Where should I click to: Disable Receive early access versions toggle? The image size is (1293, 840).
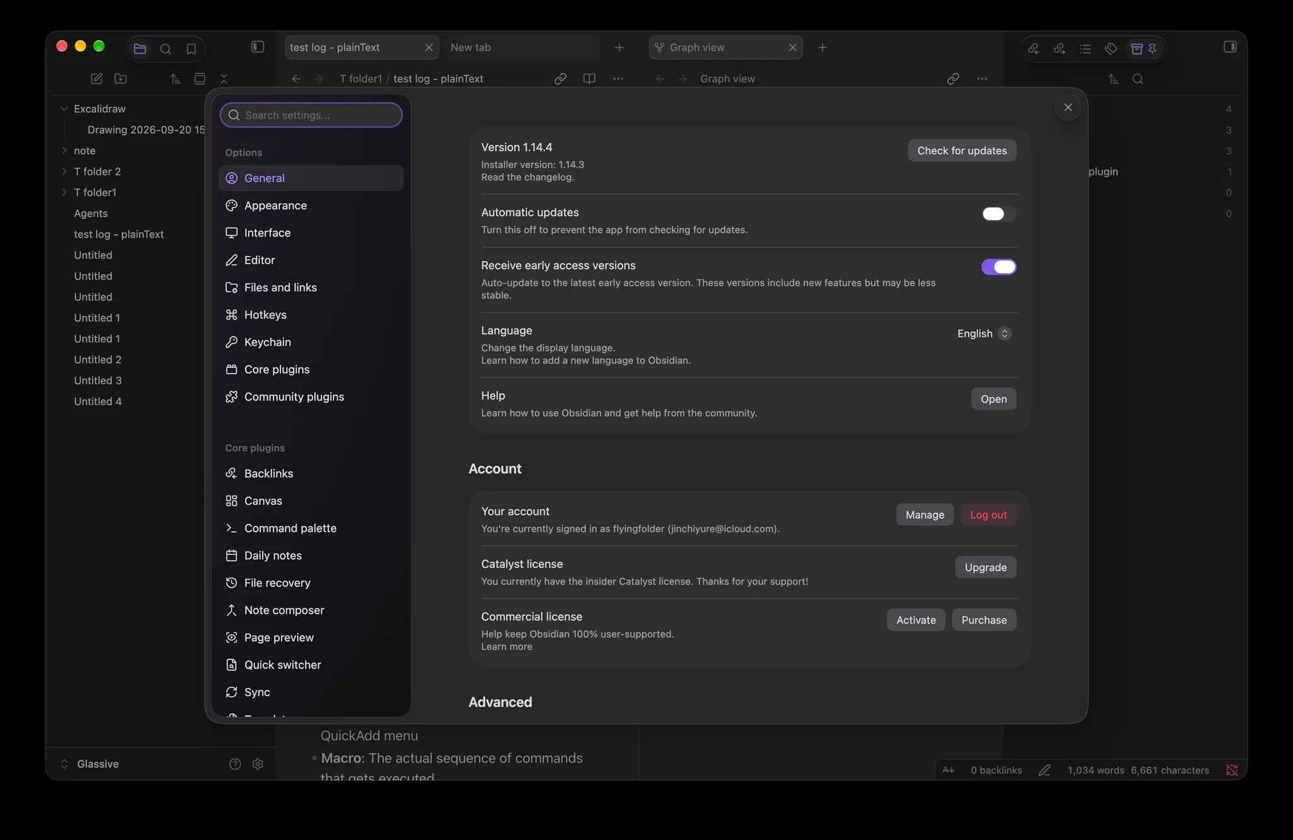pyautogui.click(x=999, y=267)
